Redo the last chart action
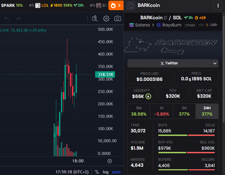This screenshot has width=225, height=175. pos(18,18)
